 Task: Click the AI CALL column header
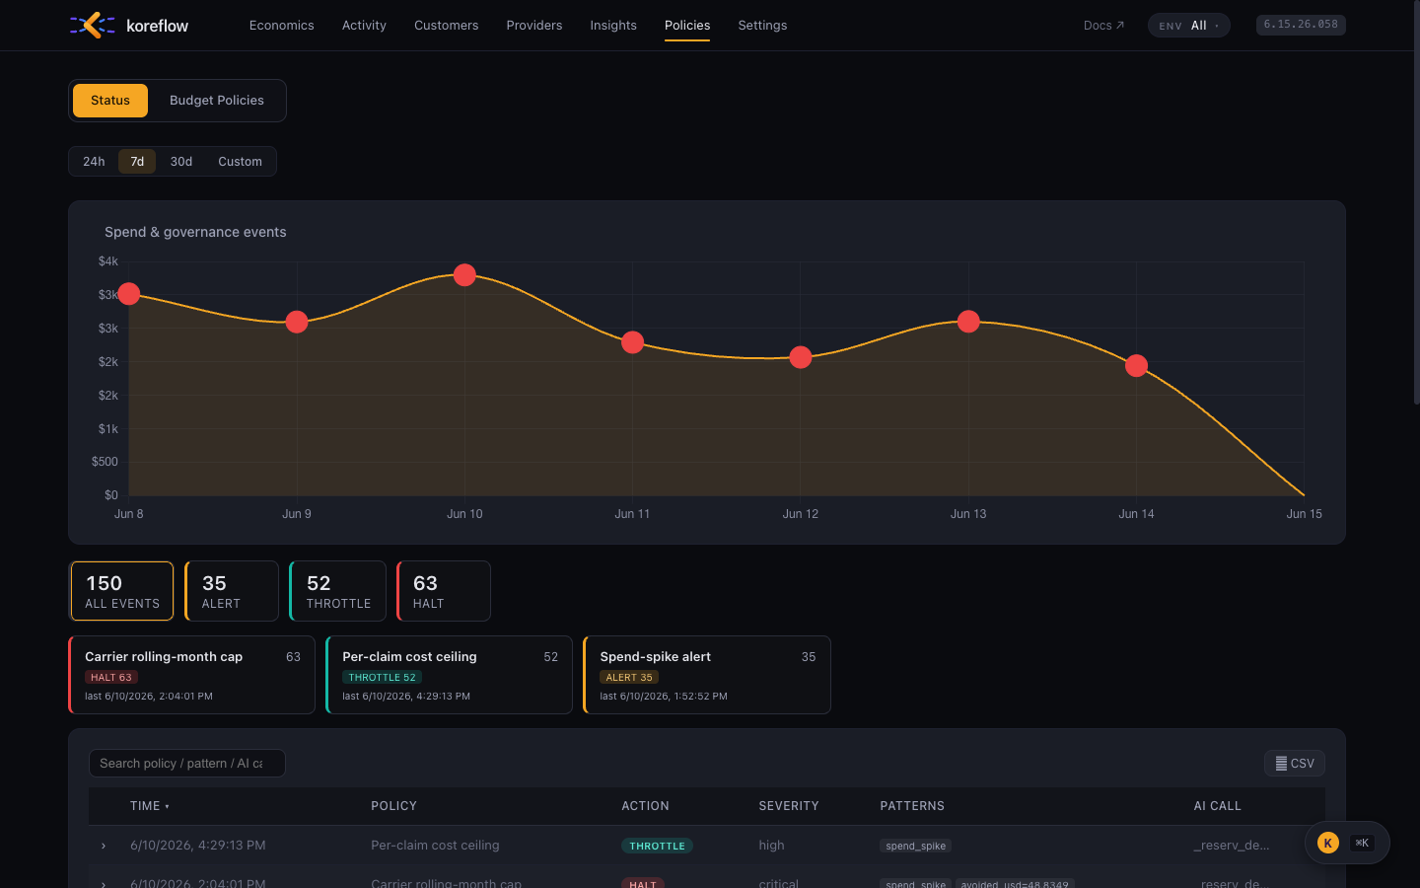[1217, 806]
